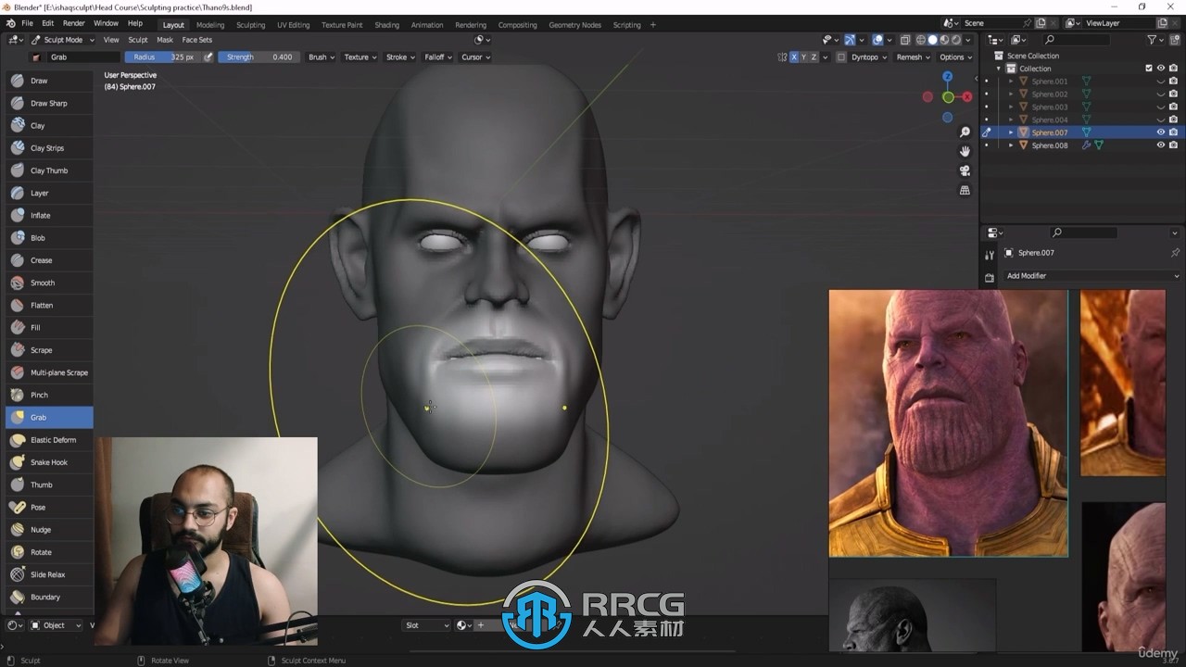Open the Edit menu
Viewport: 1186px width, 667px height.
[47, 23]
